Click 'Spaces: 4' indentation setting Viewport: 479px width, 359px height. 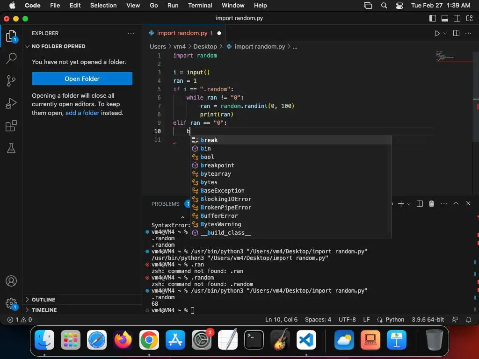click(318, 320)
